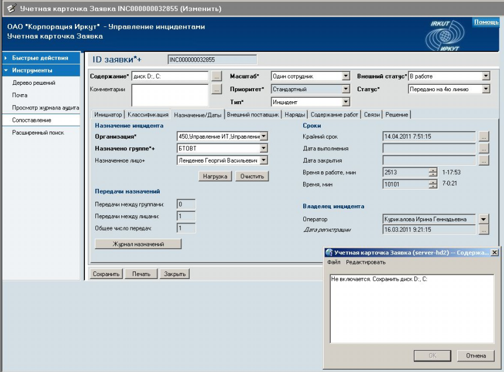Viewport: 504px width, 372px height.
Task: Click the Дата регистрации field
Action: (x=429, y=230)
